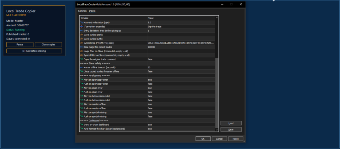The image size is (340, 149).
Task: Click the Entry deviation tries integer icon
Action: coord(82,31)
